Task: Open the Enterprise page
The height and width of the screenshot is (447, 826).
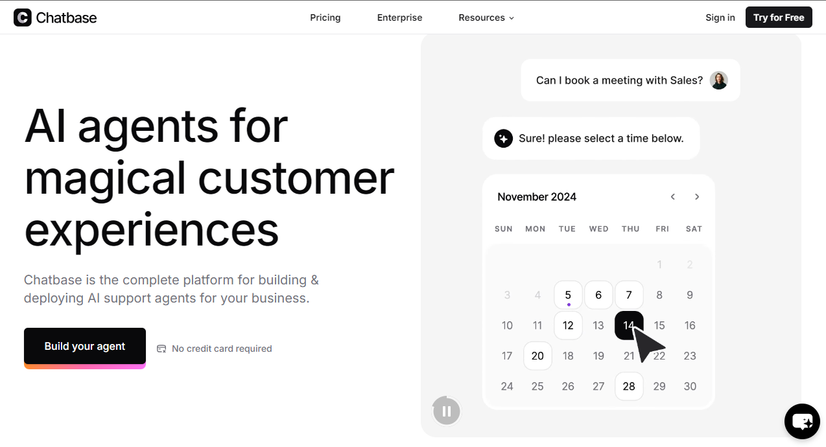Action: click(x=399, y=17)
